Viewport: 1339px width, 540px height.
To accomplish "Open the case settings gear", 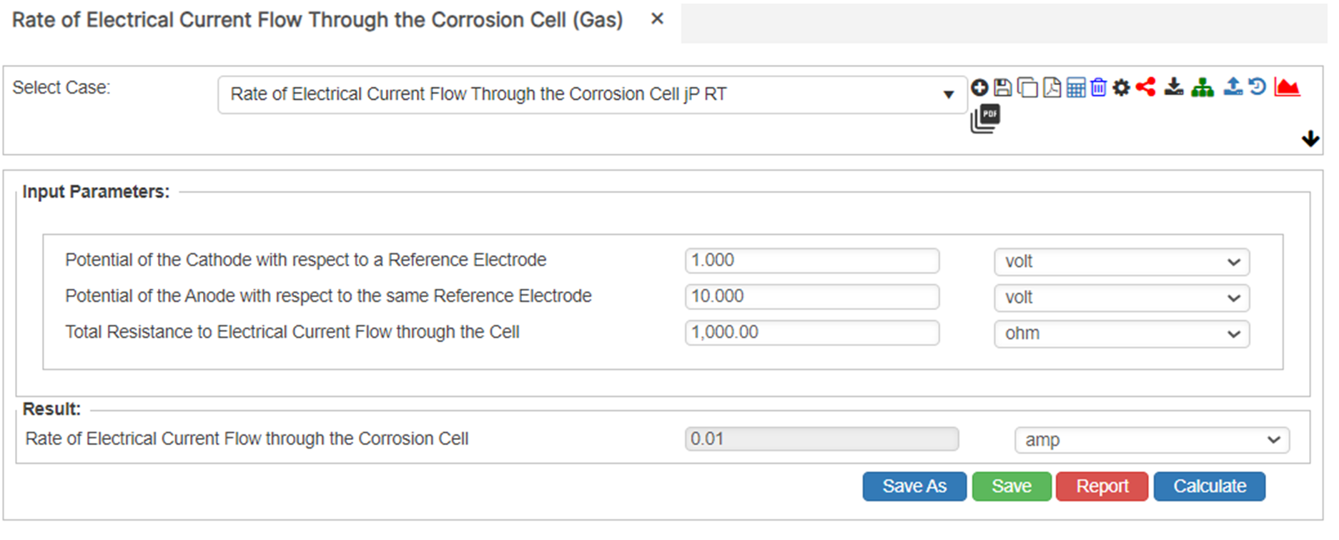I will (x=1122, y=87).
